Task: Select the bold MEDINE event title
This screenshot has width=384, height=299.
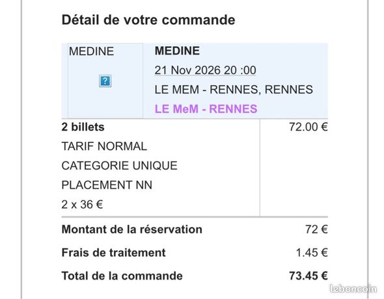Action: pos(177,51)
